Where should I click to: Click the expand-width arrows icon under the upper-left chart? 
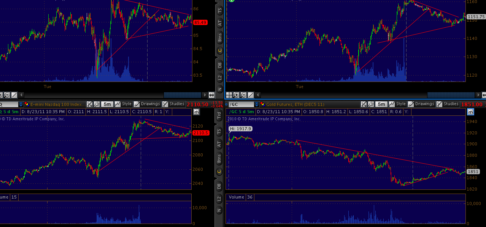point(211,95)
